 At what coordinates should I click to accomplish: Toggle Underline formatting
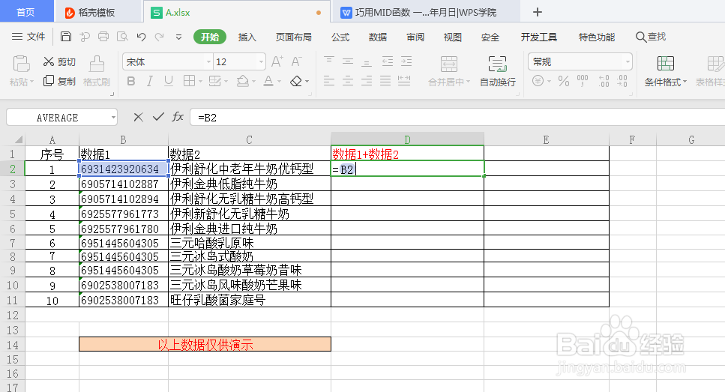(169, 82)
